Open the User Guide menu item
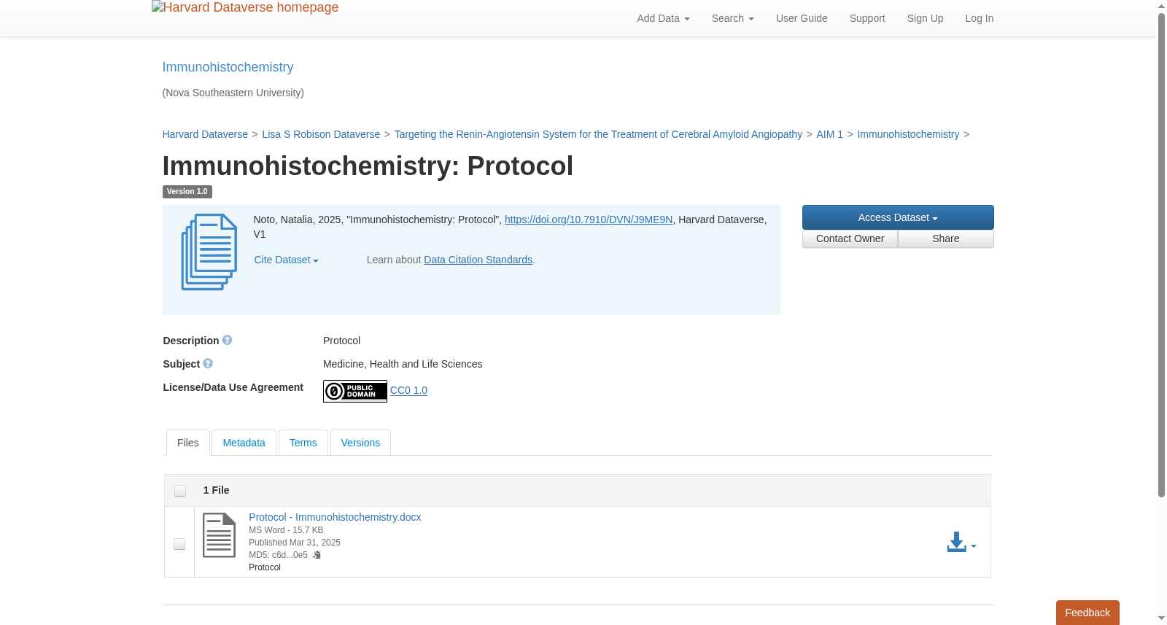This screenshot has height=625, width=1167. pyautogui.click(x=802, y=18)
